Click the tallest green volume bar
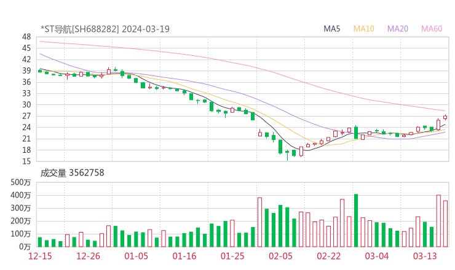The image size is (455, 270). 356,220
